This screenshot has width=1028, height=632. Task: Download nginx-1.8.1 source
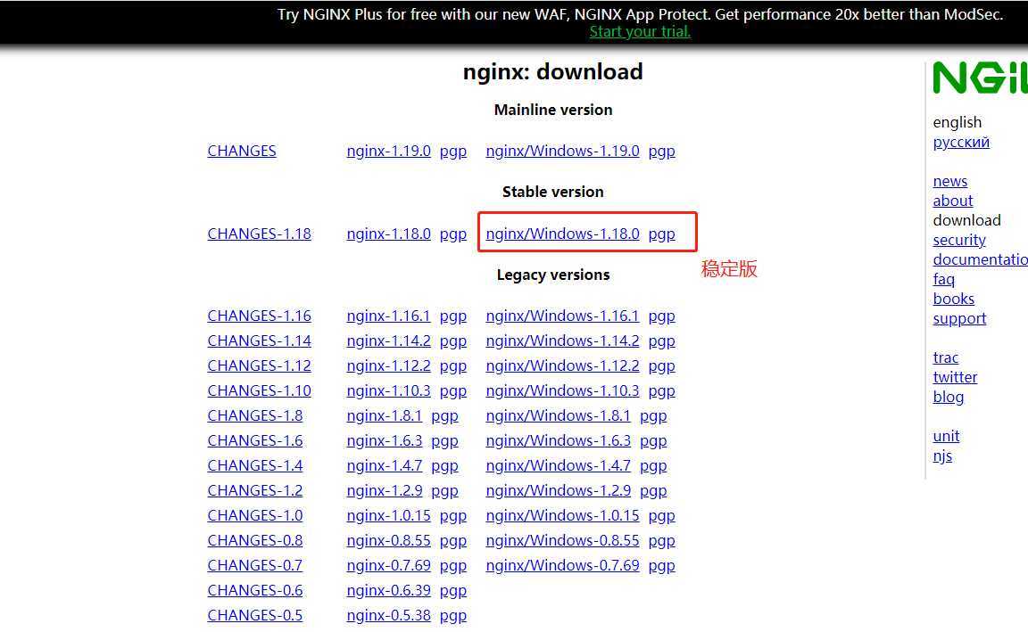385,415
